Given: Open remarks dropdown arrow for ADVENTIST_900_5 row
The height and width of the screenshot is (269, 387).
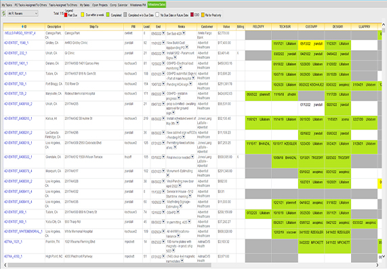Looking at the screenshot, I should click(x=189, y=222).
